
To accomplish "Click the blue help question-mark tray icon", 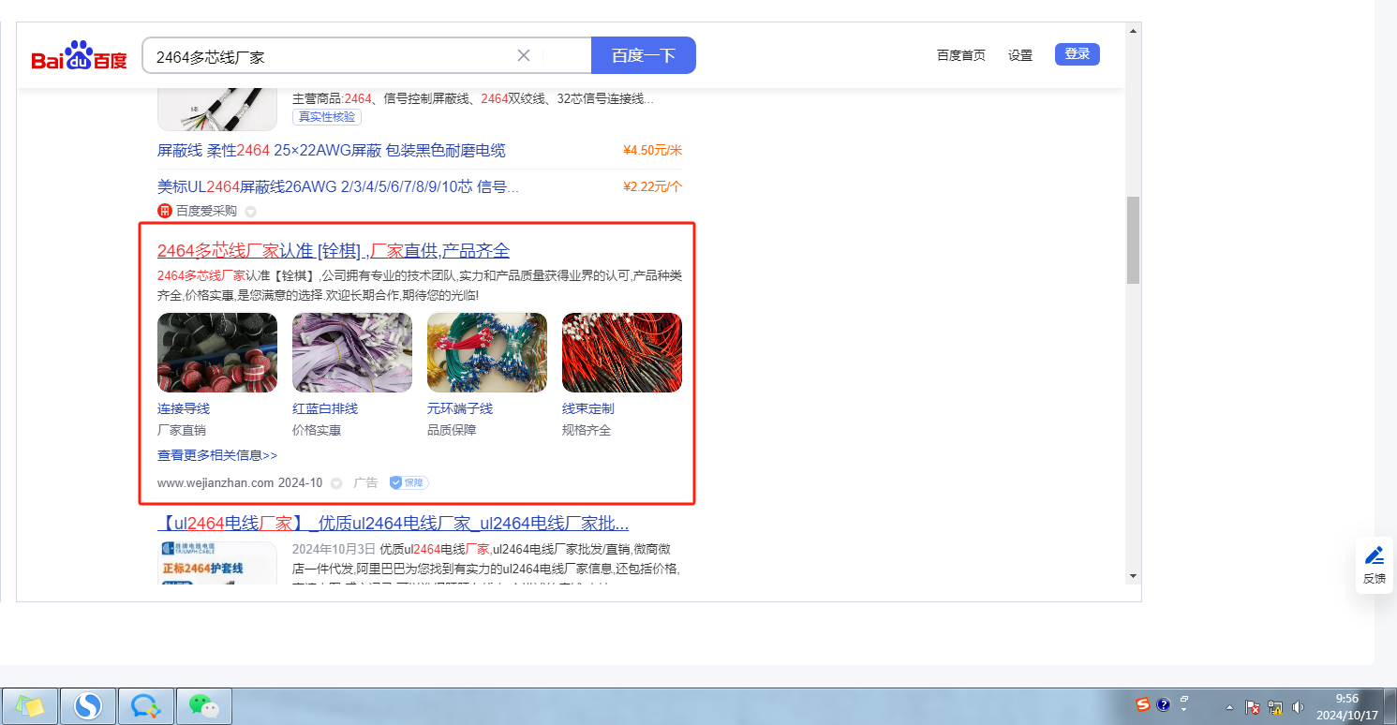I will [1164, 704].
